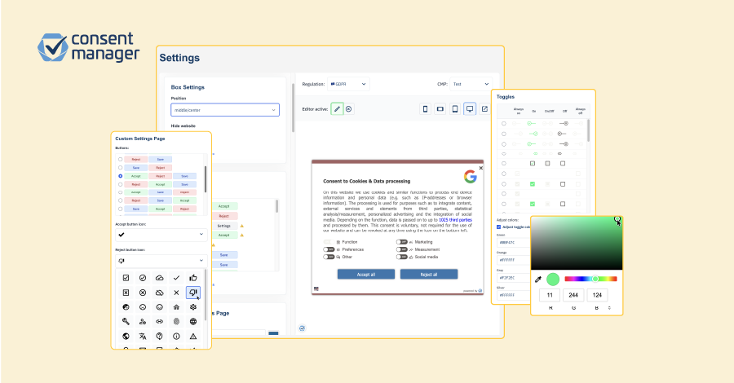Screen dimensions: 734x383
Task: Close the cookie consent preview box
Action: click(x=480, y=168)
